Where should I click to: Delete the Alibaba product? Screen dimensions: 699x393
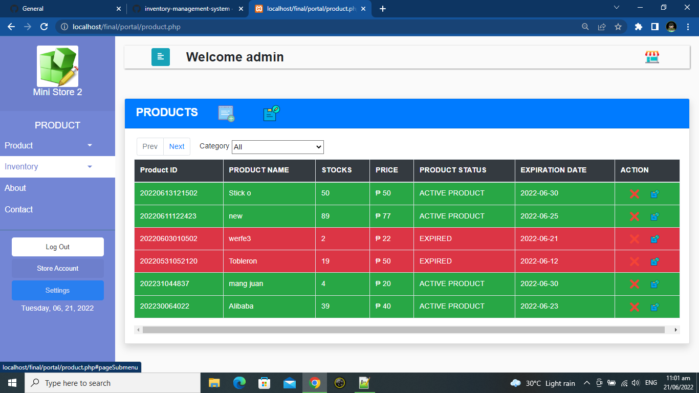(635, 307)
